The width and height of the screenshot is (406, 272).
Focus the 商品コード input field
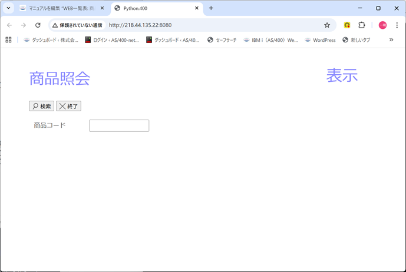pos(118,126)
